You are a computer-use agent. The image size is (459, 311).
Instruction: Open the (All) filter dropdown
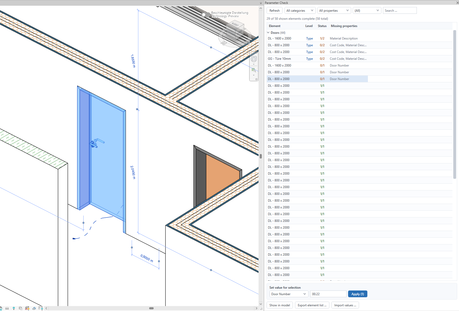click(x=367, y=11)
